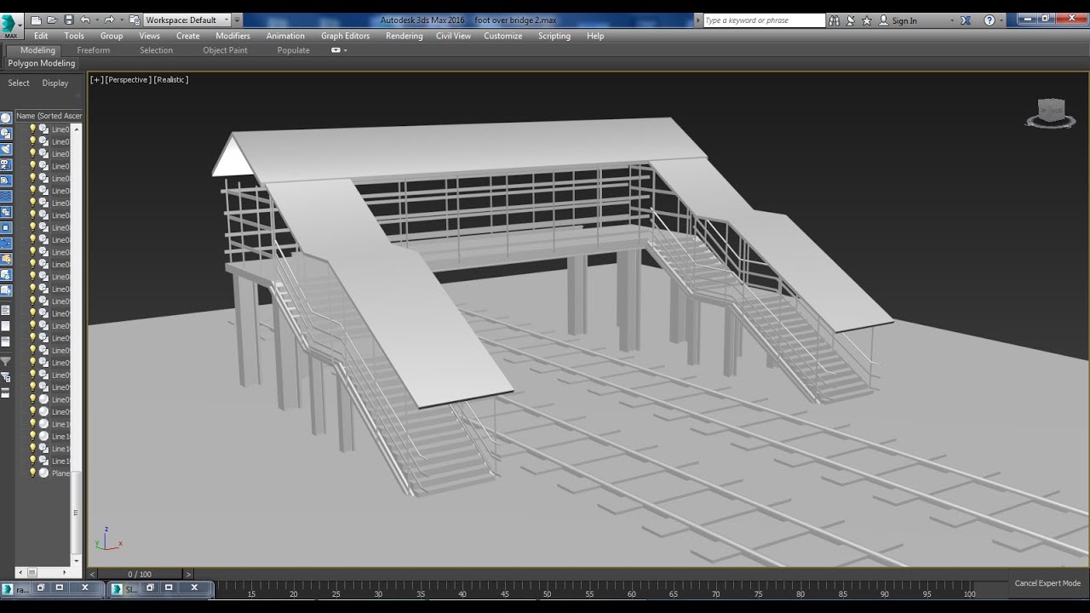Click the filter-with-lock icon below the funnel
The height and width of the screenshot is (613, 1090).
(6, 377)
